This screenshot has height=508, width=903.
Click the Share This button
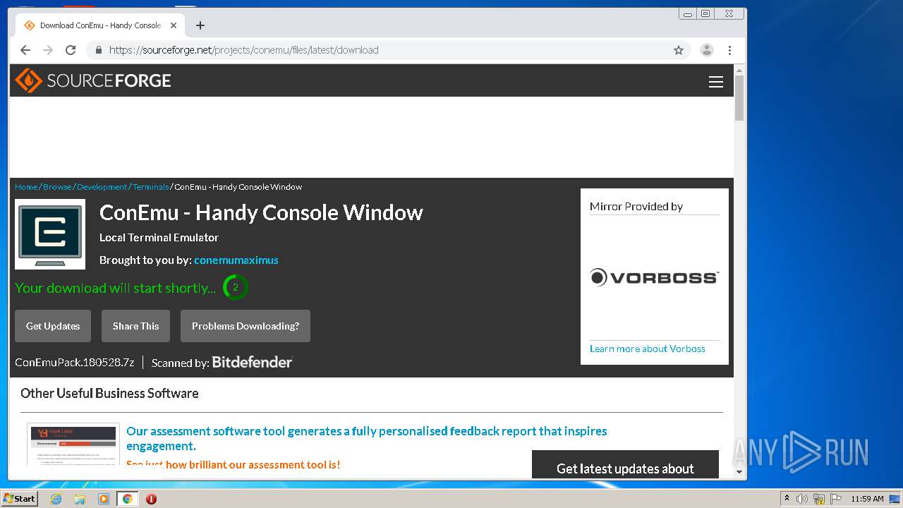tap(135, 326)
